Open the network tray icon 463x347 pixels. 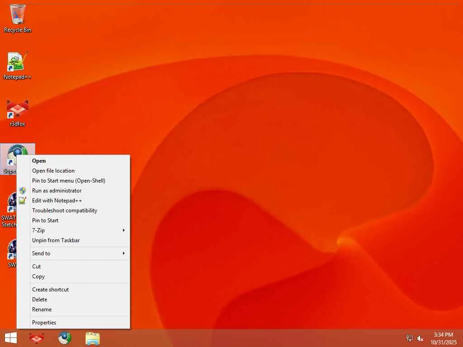tap(410, 338)
